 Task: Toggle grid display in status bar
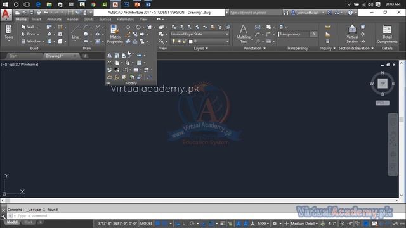click(x=157, y=224)
